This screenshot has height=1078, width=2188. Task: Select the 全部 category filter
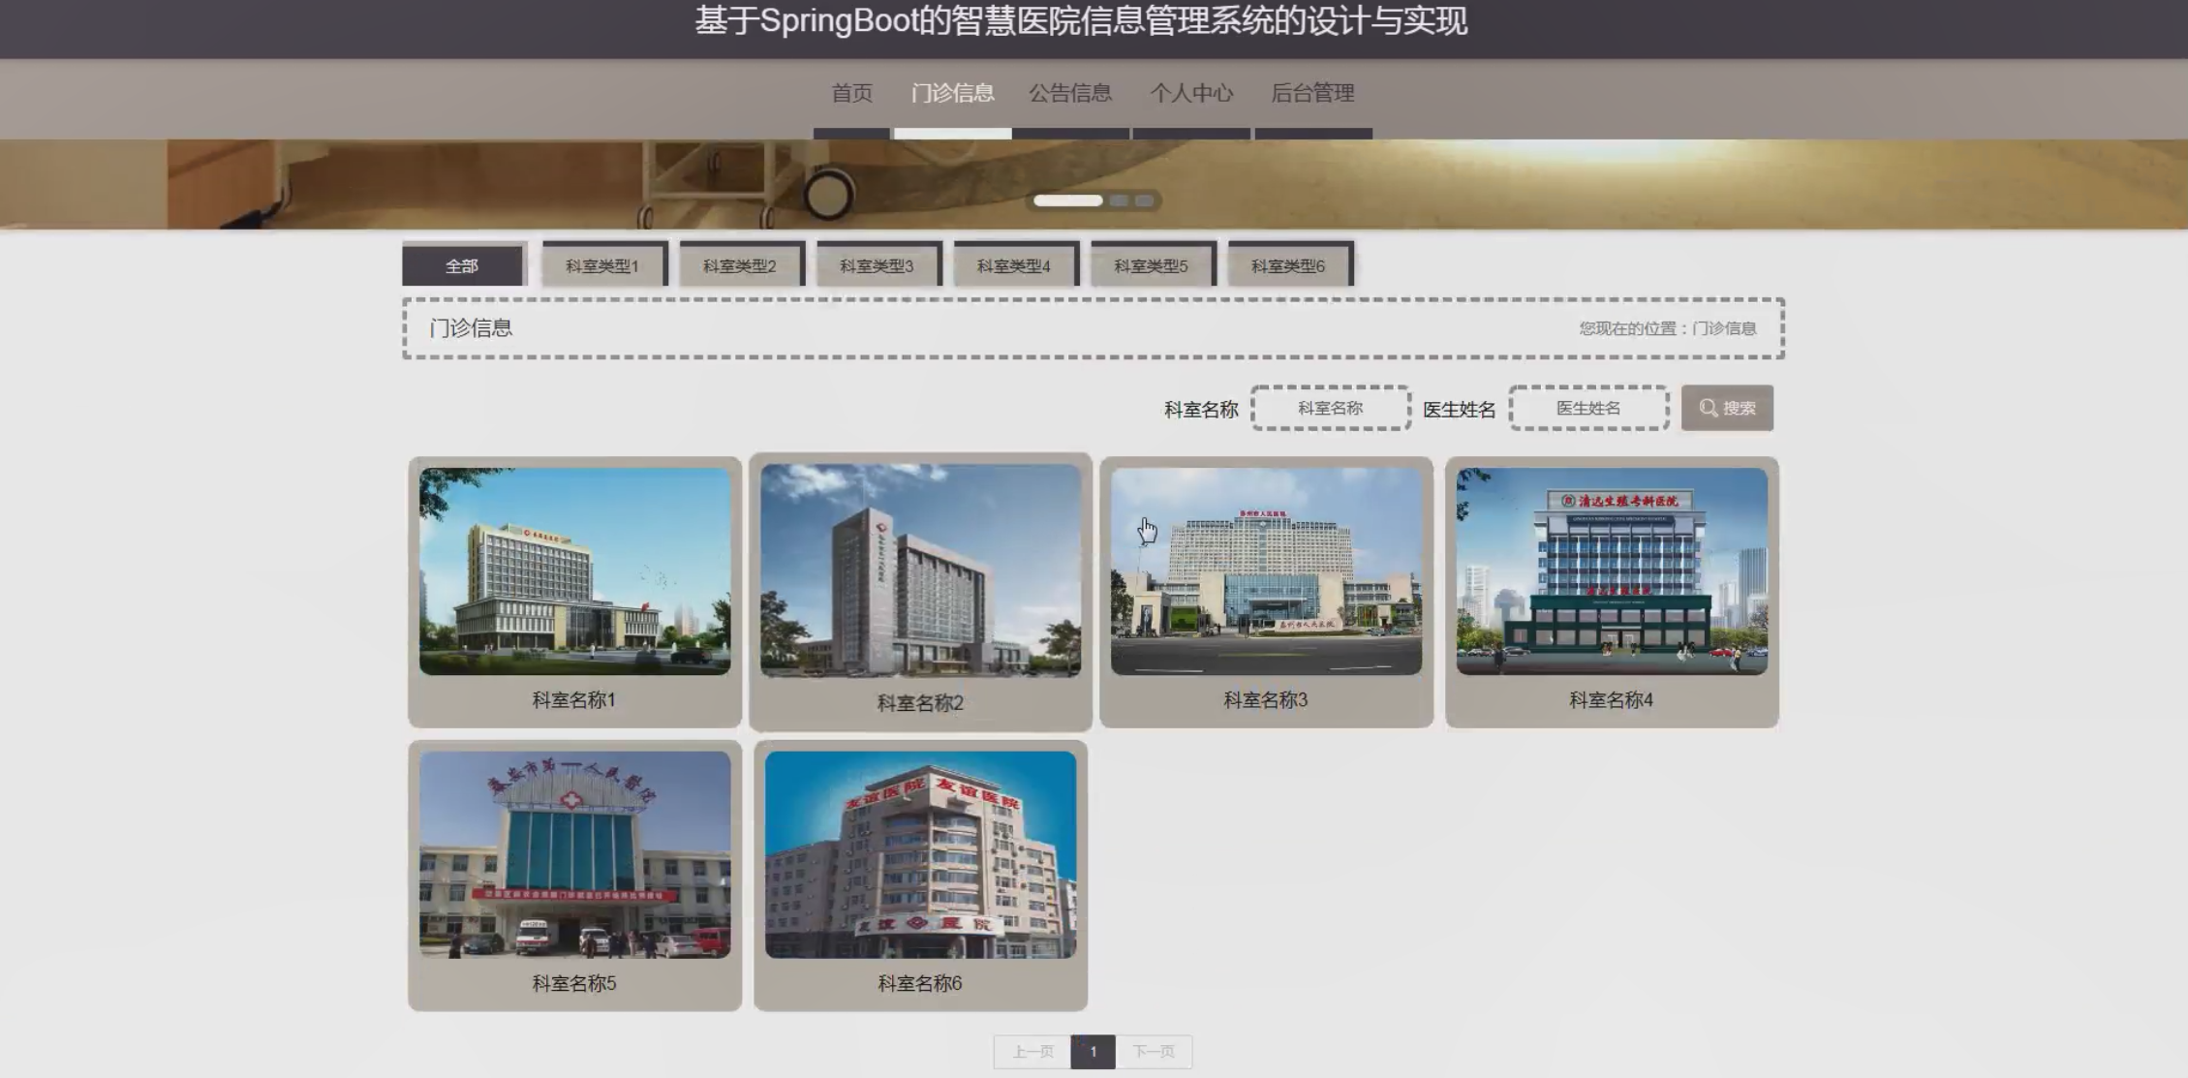pyautogui.click(x=462, y=265)
